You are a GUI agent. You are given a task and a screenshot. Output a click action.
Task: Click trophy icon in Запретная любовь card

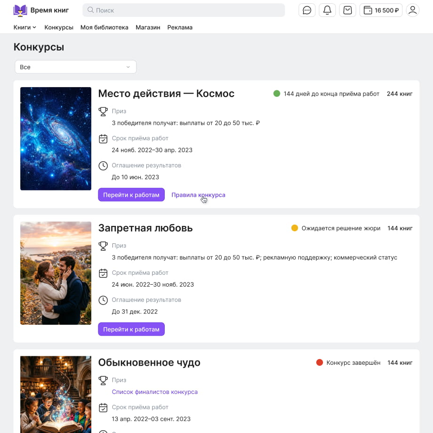(x=103, y=246)
